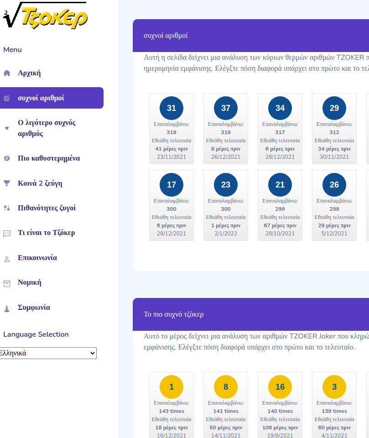Click the blue number 21 ball
Viewport: 369px width, 438px height.
(x=280, y=185)
